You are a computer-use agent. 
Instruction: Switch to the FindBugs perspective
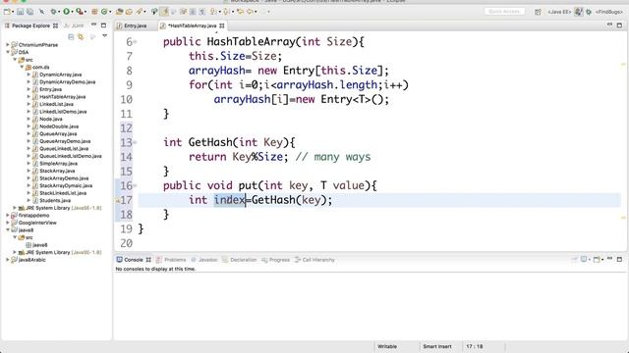(609, 12)
